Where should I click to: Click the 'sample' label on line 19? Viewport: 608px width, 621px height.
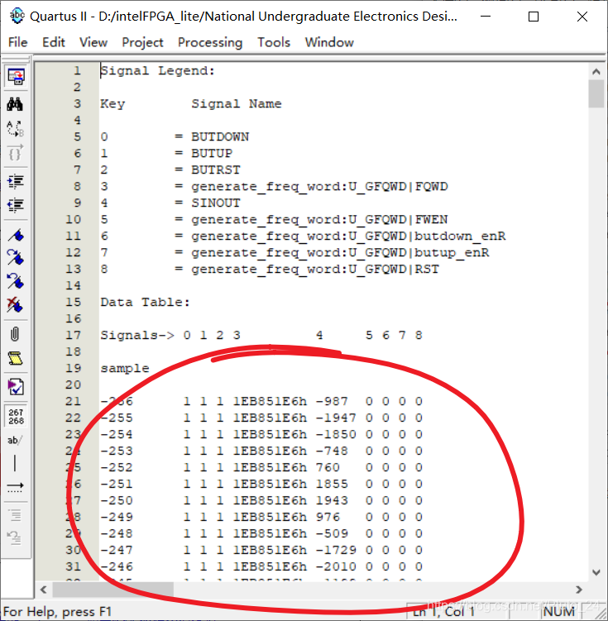point(124,368)
